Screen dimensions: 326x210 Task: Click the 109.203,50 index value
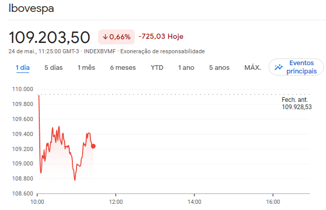point(50,37)
